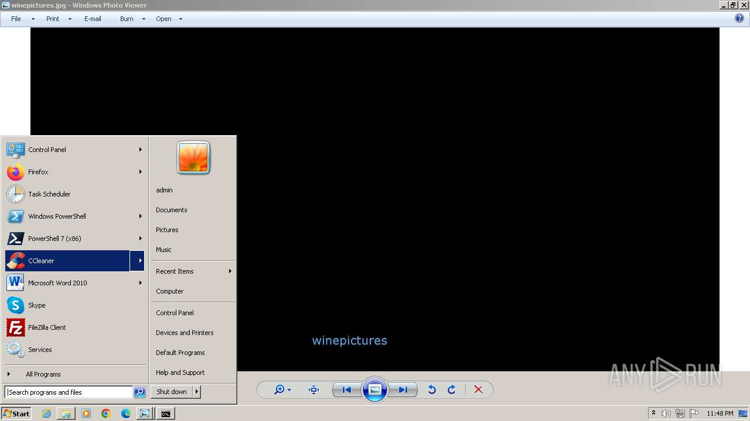Open the command prompt taskbar item
750x421 pixels.
(166, 413)
